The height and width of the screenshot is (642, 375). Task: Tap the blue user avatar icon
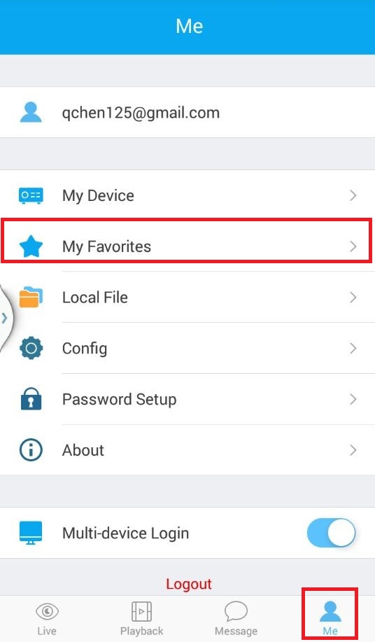31,113
